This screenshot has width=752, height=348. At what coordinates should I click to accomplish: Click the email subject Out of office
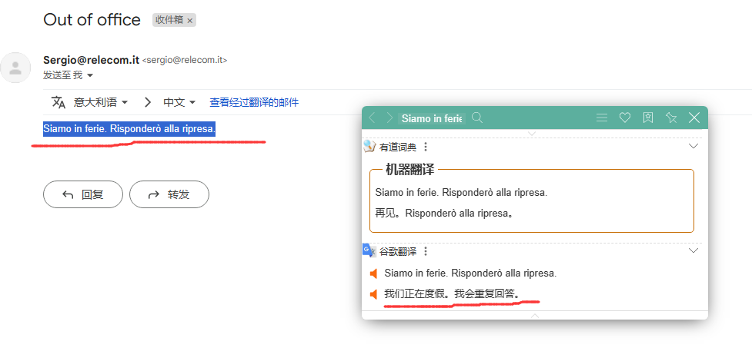tap(92, 20)
